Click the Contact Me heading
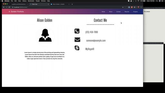 pyautogui.click(x=100, y=20)
